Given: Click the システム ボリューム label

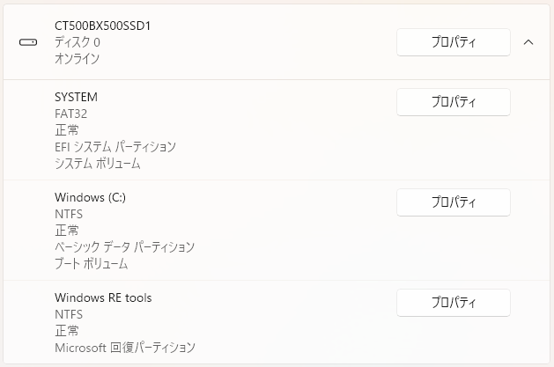Looking at the screenshot, I should point(97,164).
